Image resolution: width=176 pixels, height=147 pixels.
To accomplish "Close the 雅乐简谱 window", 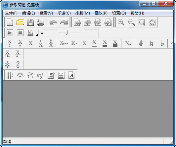I will (166, 3).
